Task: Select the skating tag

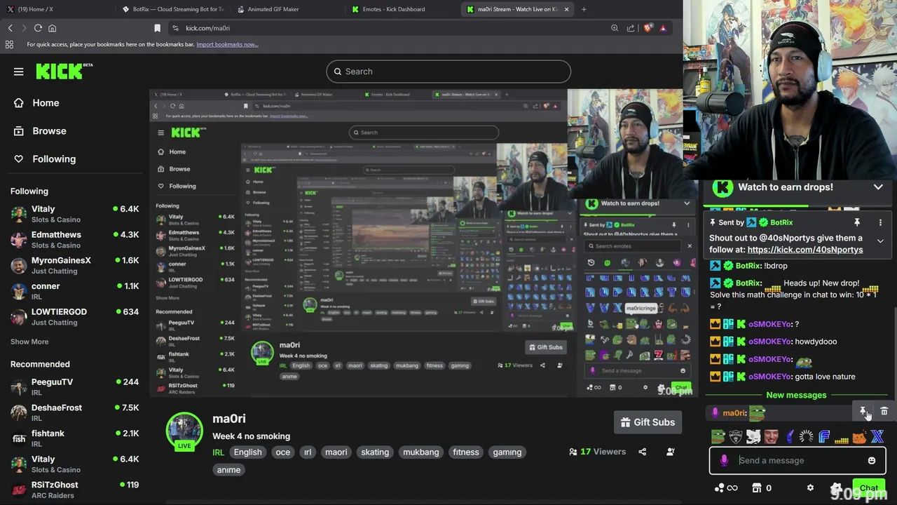Action: click(375, 452)
